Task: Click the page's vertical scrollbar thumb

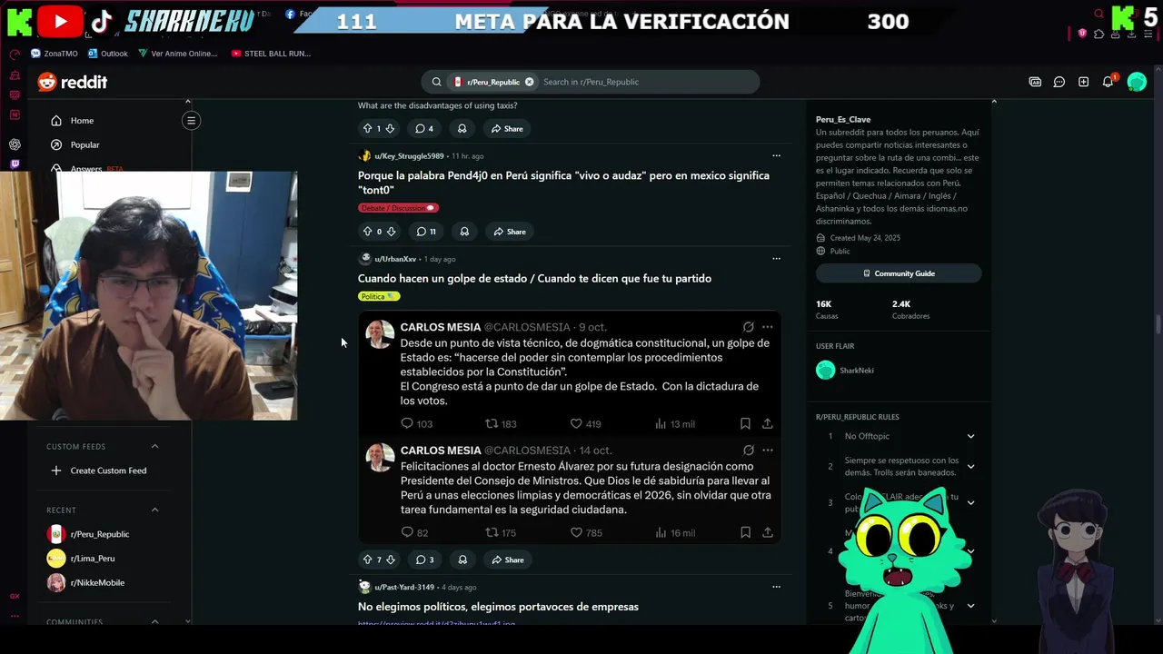Action: (x=1158, y=324)
